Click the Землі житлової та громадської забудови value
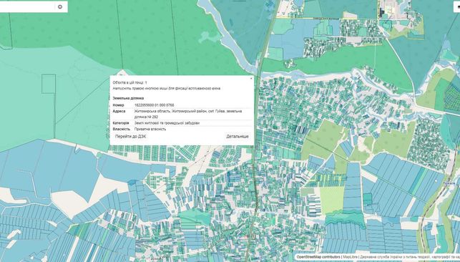 tap(167, 123)
